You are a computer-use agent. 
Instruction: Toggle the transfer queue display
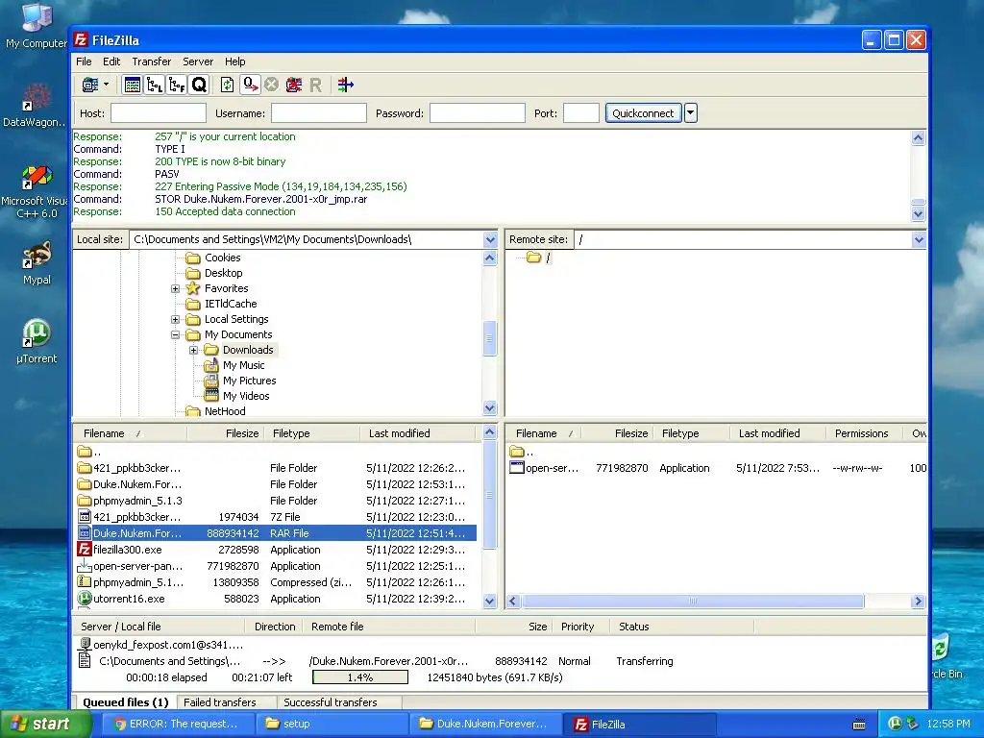click(x=199, y=85)
